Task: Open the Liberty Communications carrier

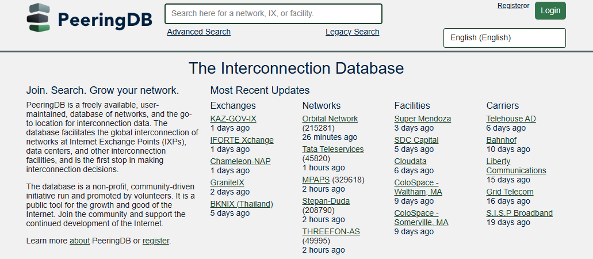Action: 517,166
